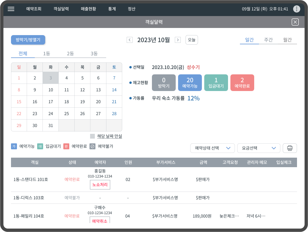Select October 14 on the calendar
308x232 pixels.
[114, 90]
